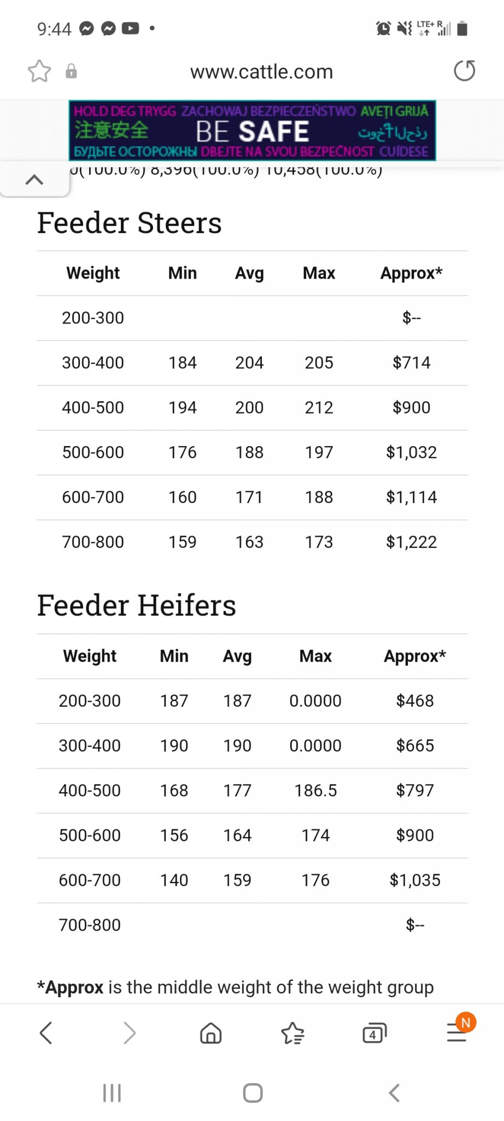Reload the page with refresh icon
The width and height of the screenshot is (504, 1121).
[464, 71]
